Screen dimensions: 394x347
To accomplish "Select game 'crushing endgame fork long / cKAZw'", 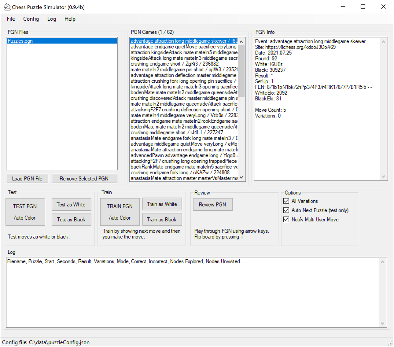I will click(184, 172).
